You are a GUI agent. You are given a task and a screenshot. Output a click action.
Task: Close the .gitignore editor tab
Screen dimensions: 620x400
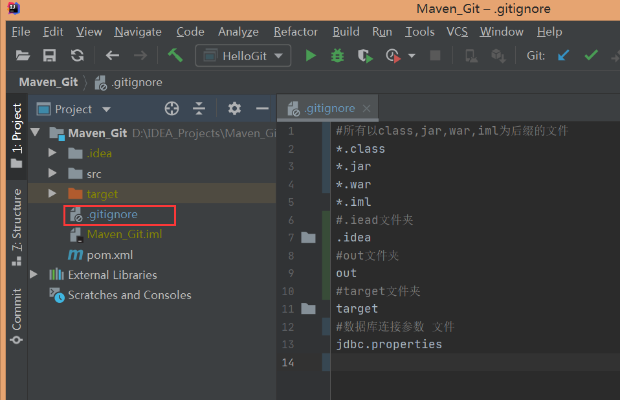click(367, 108)
